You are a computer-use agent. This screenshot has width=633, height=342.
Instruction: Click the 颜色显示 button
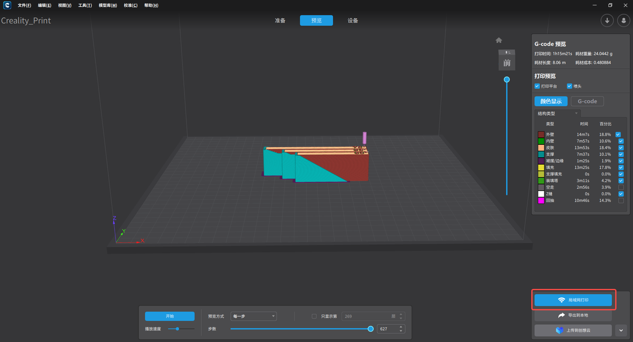[551, 101]
